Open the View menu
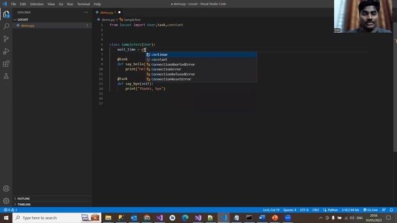Viewport: 397px width, 223px height. [x=51, y=4]
